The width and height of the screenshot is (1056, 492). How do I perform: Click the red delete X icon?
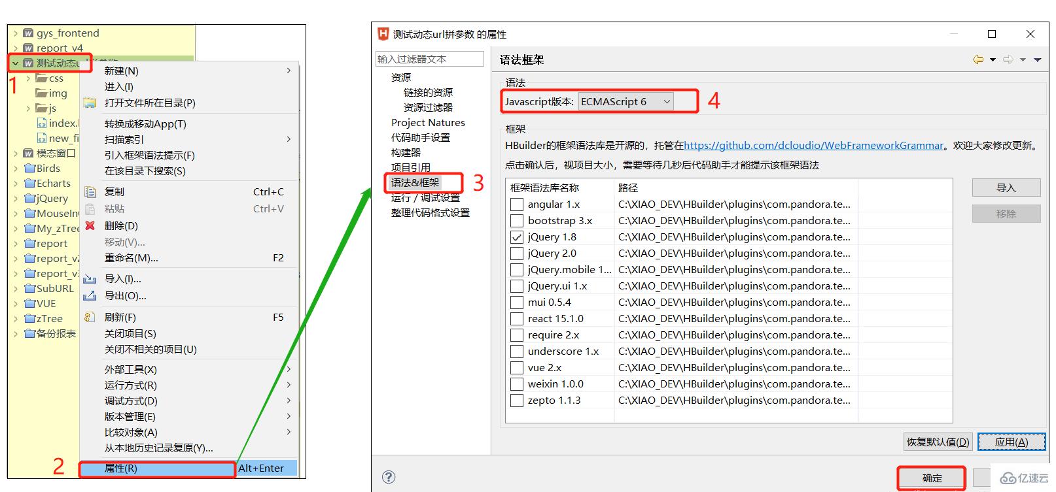coord(90,225)
